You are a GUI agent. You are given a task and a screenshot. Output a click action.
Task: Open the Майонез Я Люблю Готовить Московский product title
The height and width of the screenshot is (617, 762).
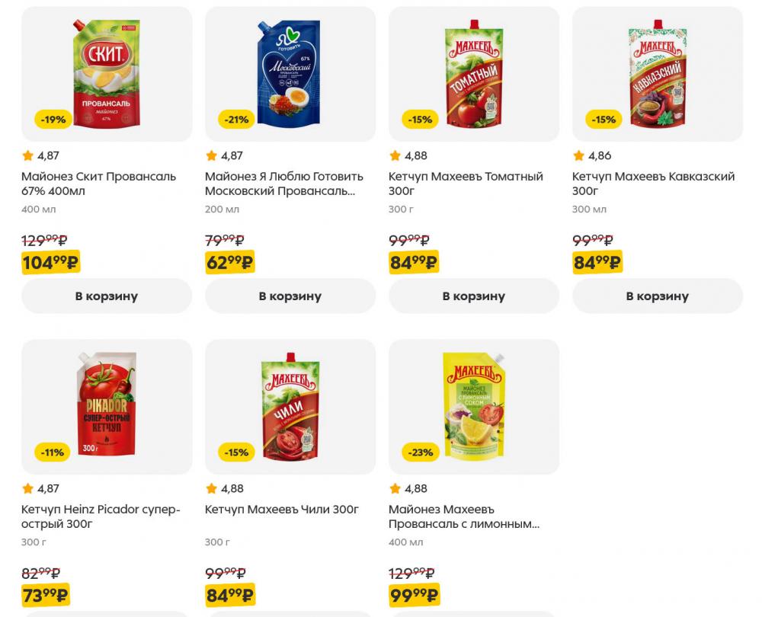tap(281, 184)
